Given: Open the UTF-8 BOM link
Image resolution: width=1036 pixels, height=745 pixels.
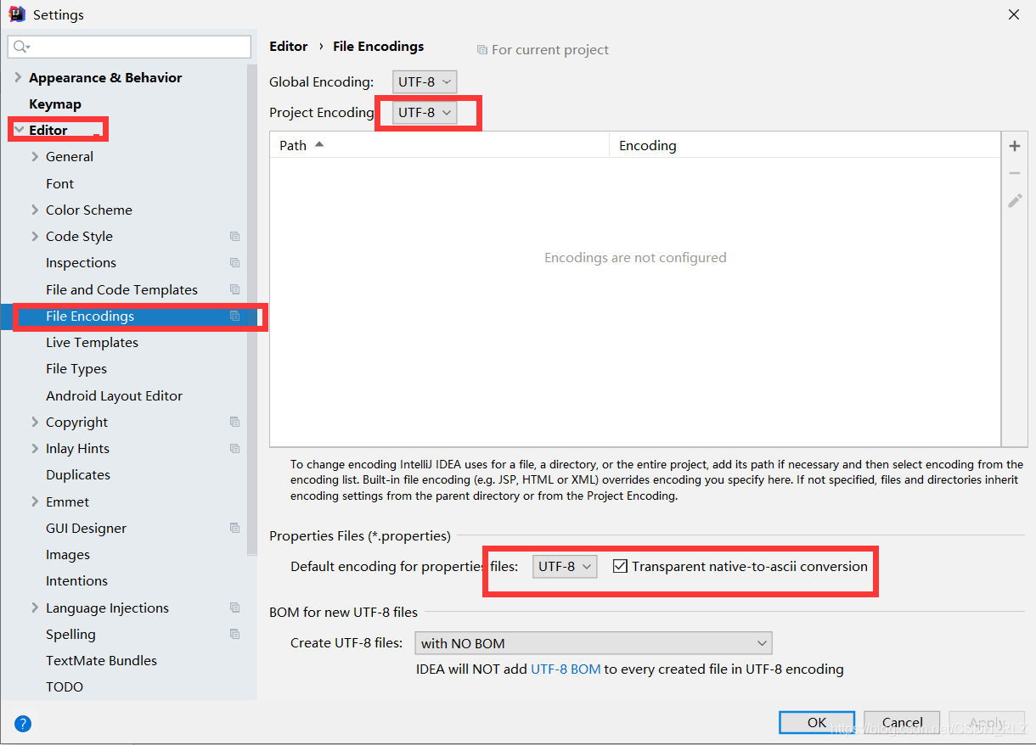Looking at the screenshot, I should (566, 669).
